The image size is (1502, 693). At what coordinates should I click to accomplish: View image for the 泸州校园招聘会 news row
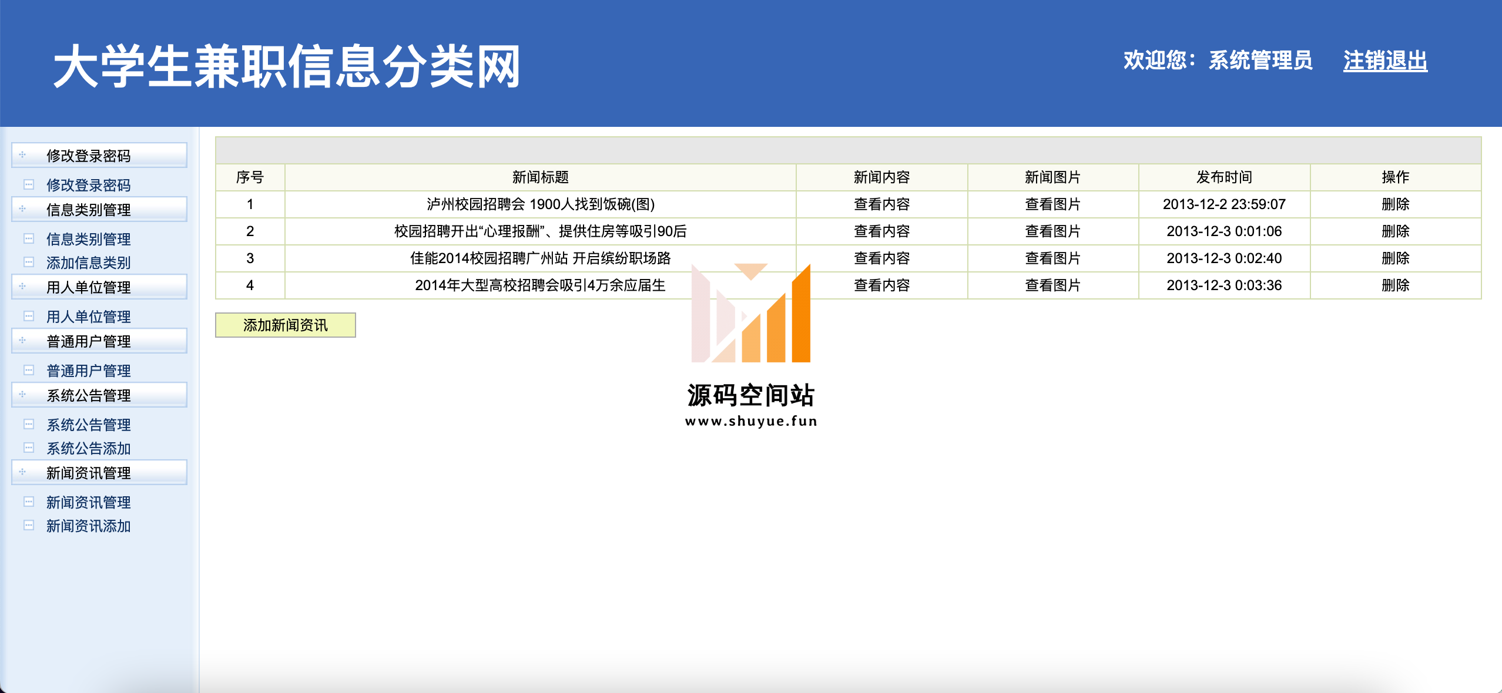pos(1052,204)
